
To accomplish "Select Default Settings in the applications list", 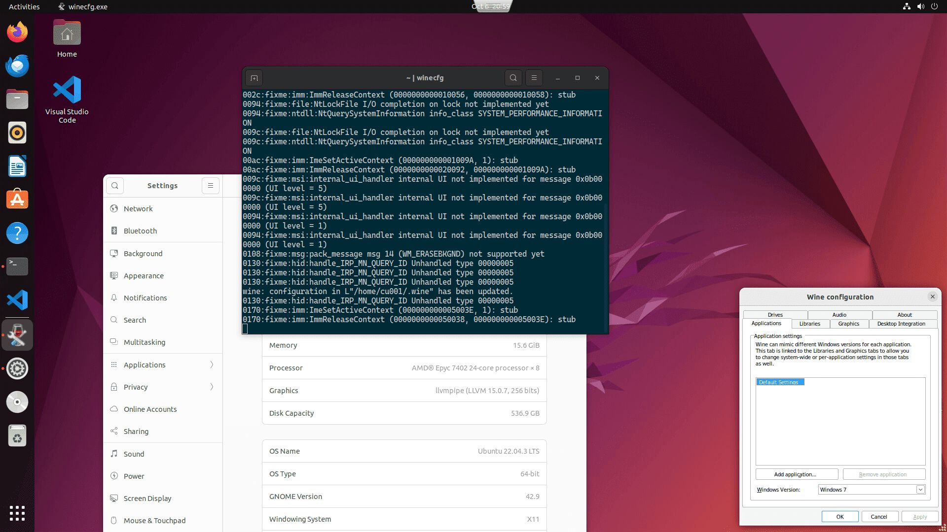I will tap(780, 382).
